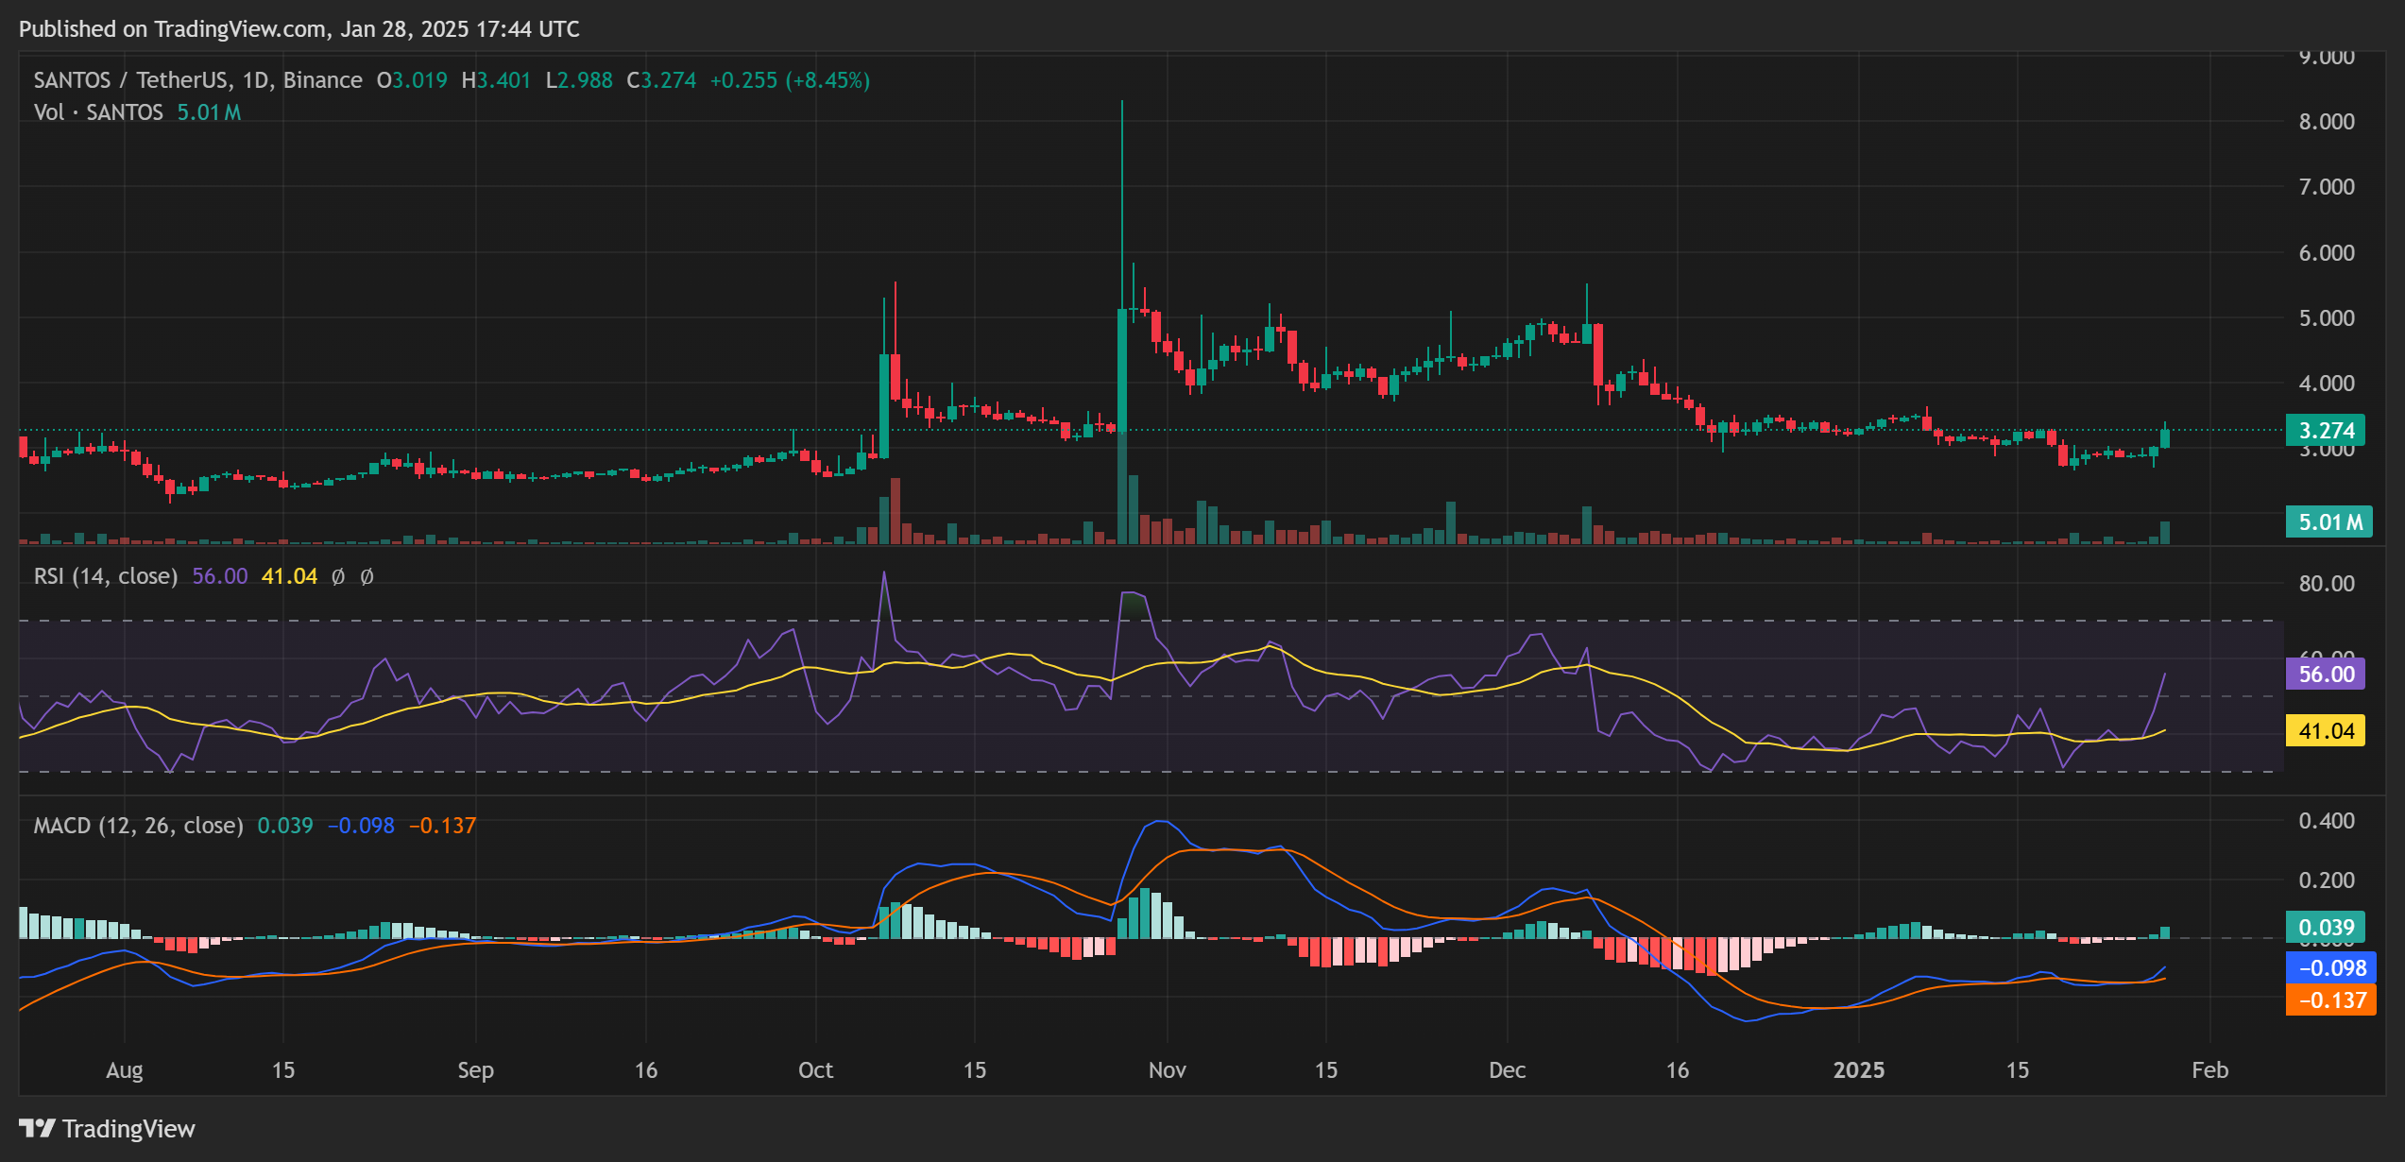The height and width of the screenshot is (1162, 2405).
Task: Click the MACD (12, 26, close) legend
Action: click(x=138, y=826)
